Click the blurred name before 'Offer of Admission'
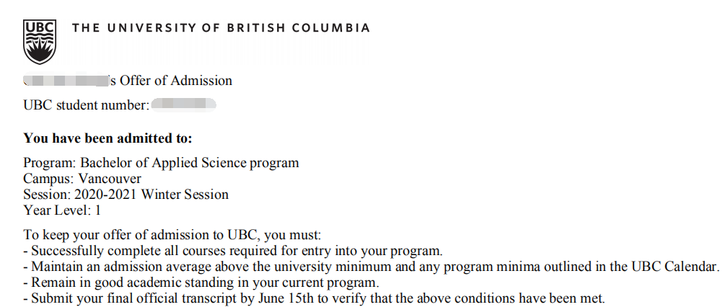 point(66,80)
